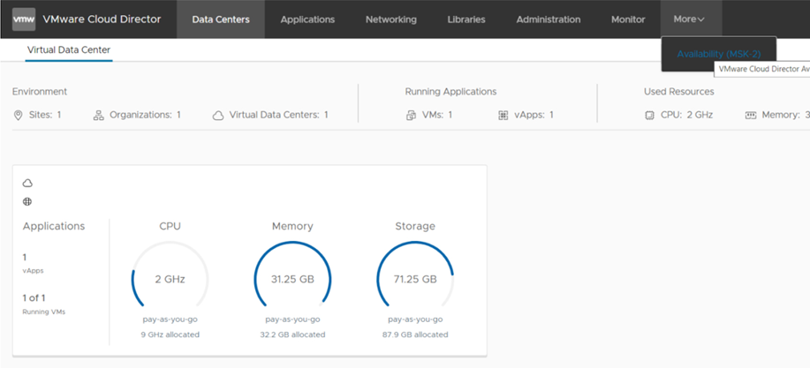Click the Storage 71.25 GB usage gauge

415,279
